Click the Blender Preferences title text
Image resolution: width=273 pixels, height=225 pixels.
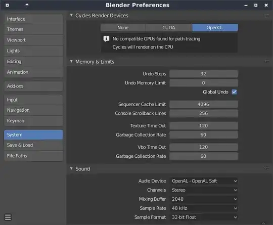pyautogui.click(x=138, y=5)
